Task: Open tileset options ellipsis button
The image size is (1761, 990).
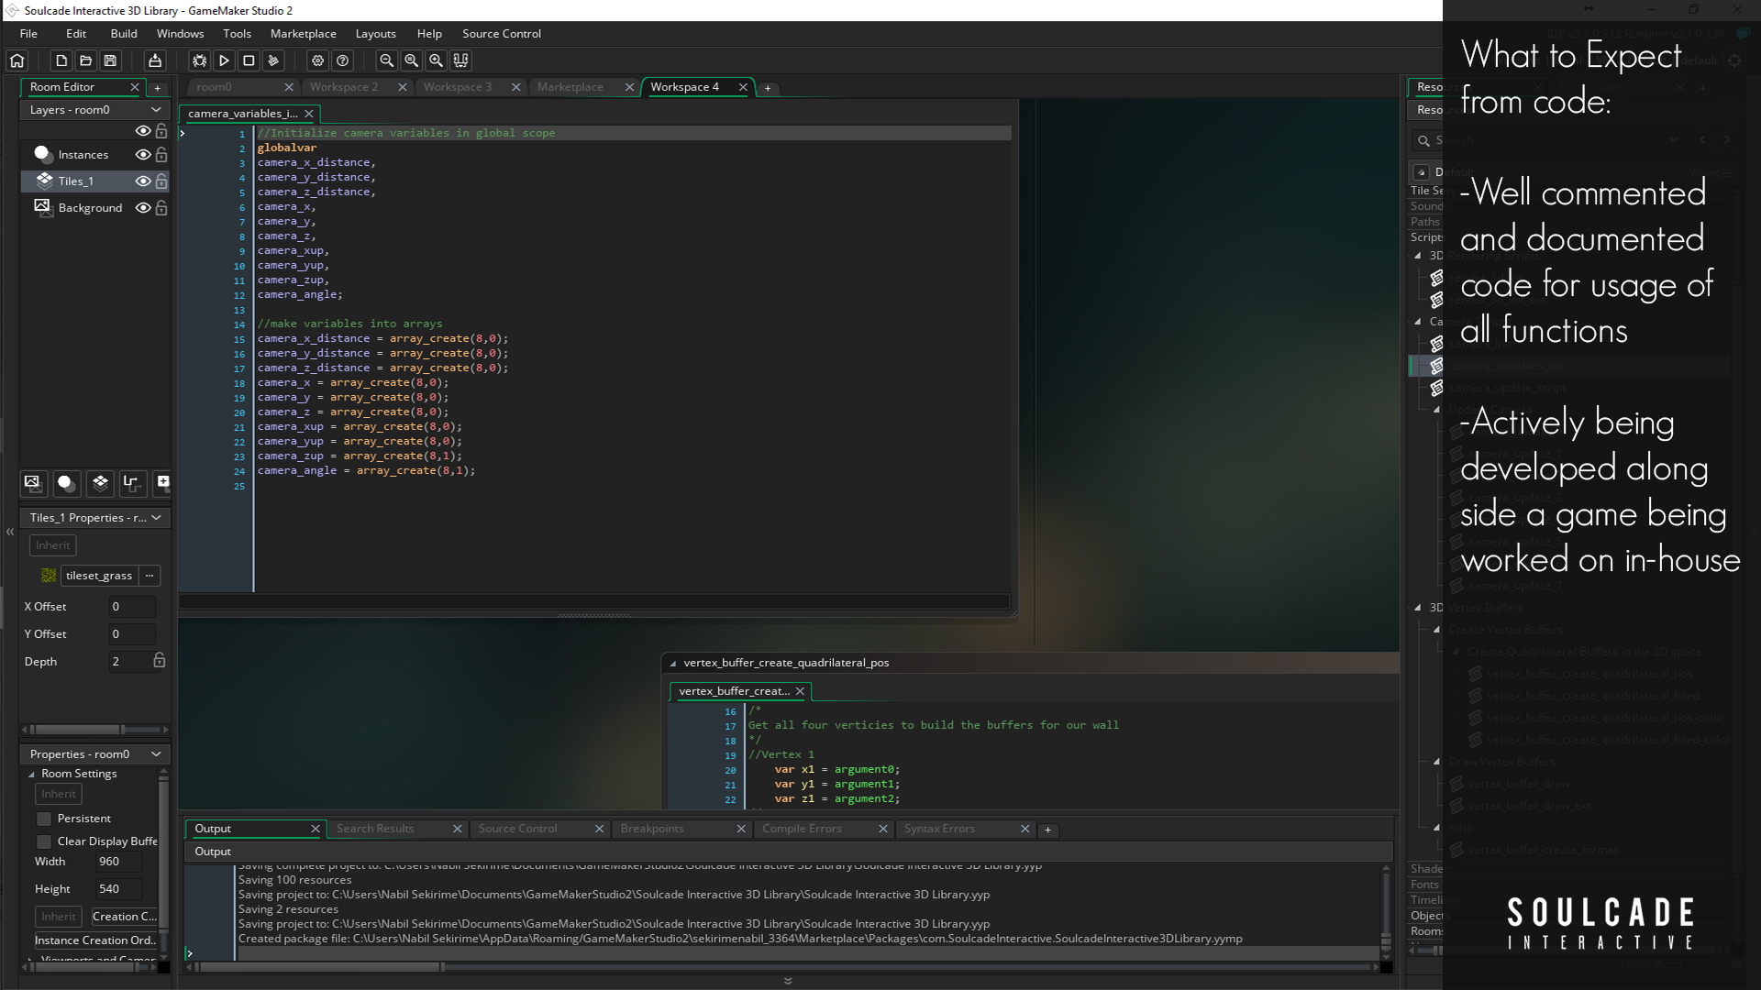Action: click(x=150, y=576)
